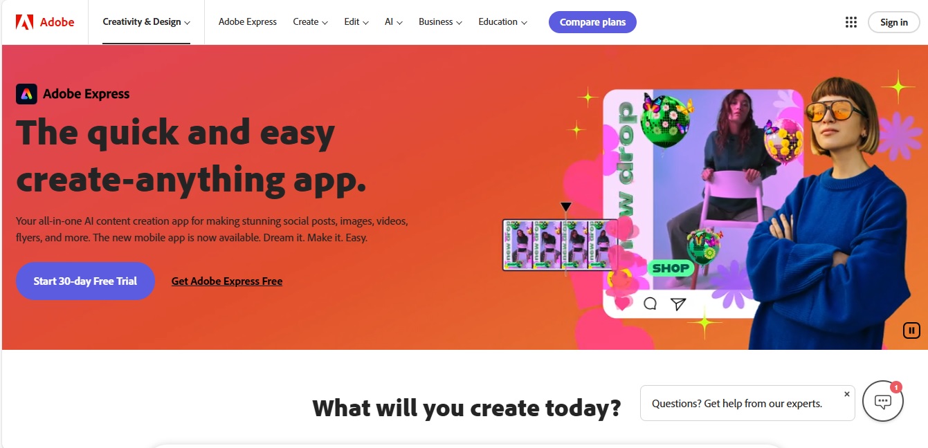
Task: Open the Business menu
Action: (x=440, y=22)
